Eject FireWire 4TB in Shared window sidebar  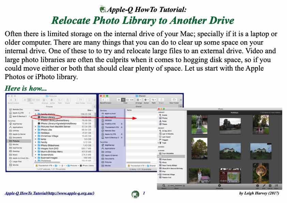(x=122, y=124)
